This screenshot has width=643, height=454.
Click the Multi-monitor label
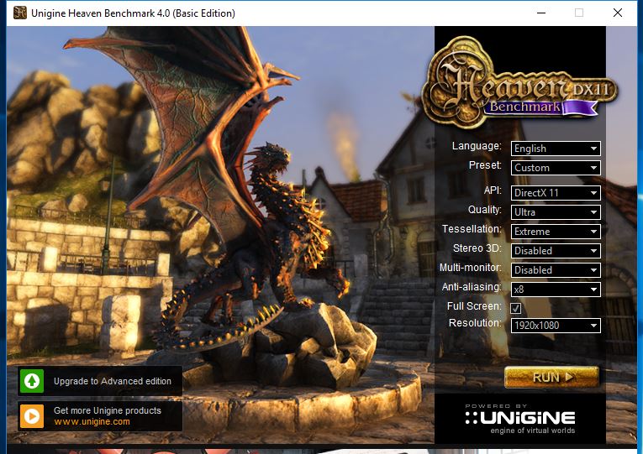click(471, 268)
